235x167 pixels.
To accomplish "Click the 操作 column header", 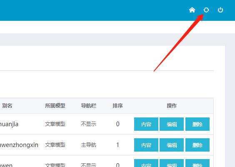I will [172, 106].
